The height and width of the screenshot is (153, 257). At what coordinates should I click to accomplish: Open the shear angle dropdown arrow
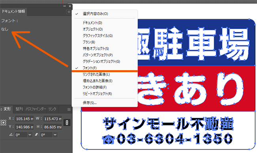point(55,135)
